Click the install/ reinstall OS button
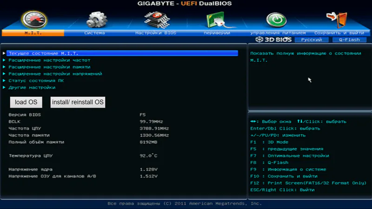The height and width of the screenshot is (209, 372). click(78, 102)
